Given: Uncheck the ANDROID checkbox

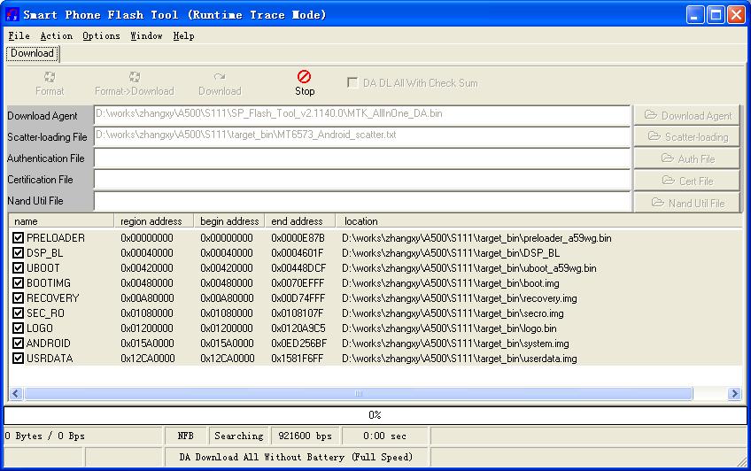Looking at the screenshot, I should [x=19, y=344].
